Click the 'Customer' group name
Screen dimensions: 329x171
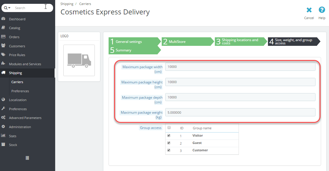[x=200, y=150]
